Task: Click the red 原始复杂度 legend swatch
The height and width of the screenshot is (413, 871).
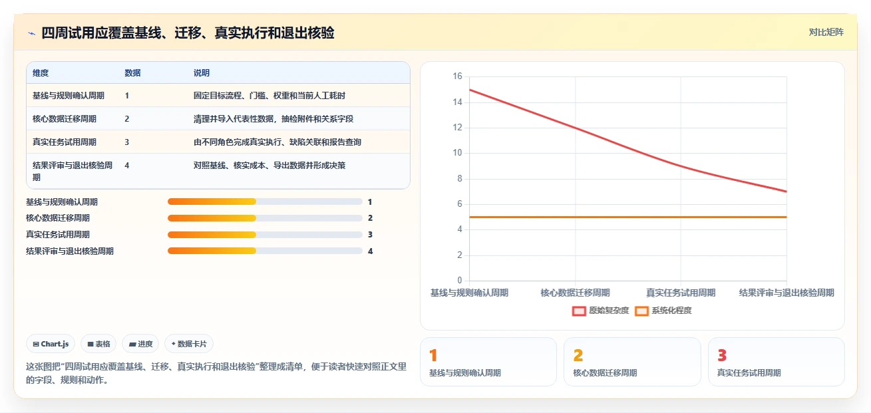Action: 579,311
